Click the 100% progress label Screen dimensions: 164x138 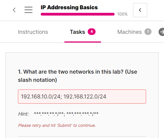click(122, 14)
